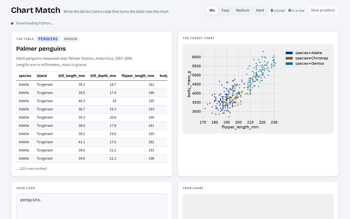
Task: Click the 0 in a row streak counter
Action: point(296,10)
